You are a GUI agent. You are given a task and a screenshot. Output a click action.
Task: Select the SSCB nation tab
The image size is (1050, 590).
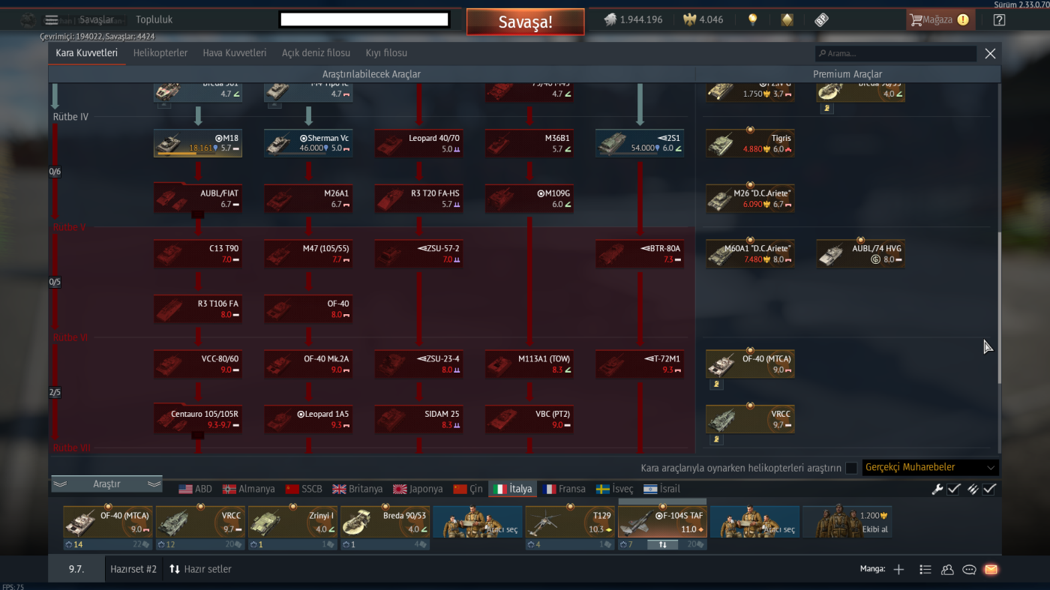point(304,489)
